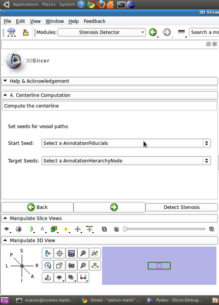Toggle the second layer icon left of fade slider
Image resolution: width=219 pixels, height=305 pixels.
(116, 229)
